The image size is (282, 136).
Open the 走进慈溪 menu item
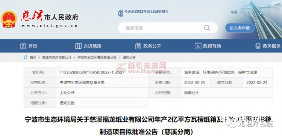(x=92, y=46)
